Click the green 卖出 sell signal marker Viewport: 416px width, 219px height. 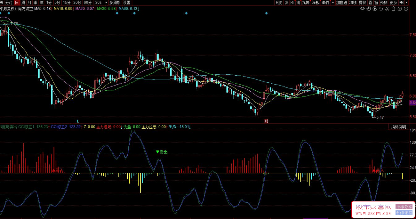click(162, 152)
